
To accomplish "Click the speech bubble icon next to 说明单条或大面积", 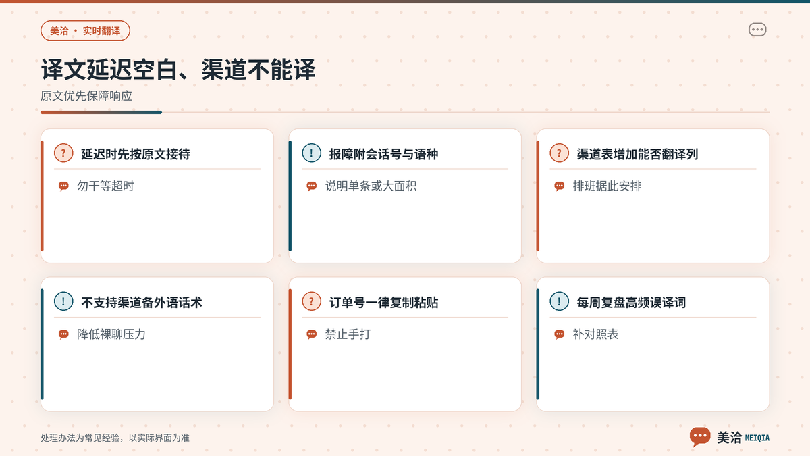I will click(x=311, y=186).
